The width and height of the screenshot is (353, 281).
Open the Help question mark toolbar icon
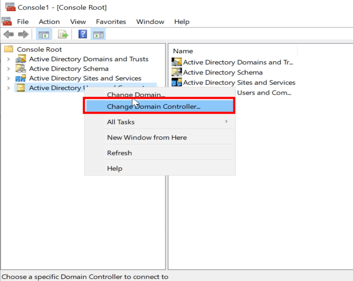83,34
